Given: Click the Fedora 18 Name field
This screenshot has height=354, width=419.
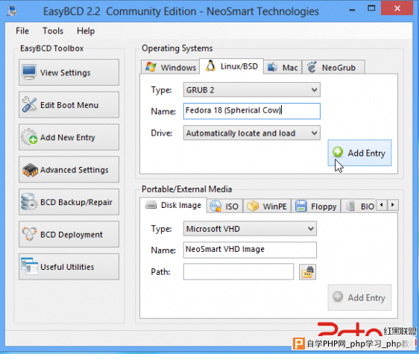Looking at the screenshot, I should 252,111.
